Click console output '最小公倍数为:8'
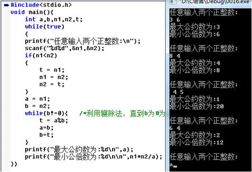 [x=195, y=70]
